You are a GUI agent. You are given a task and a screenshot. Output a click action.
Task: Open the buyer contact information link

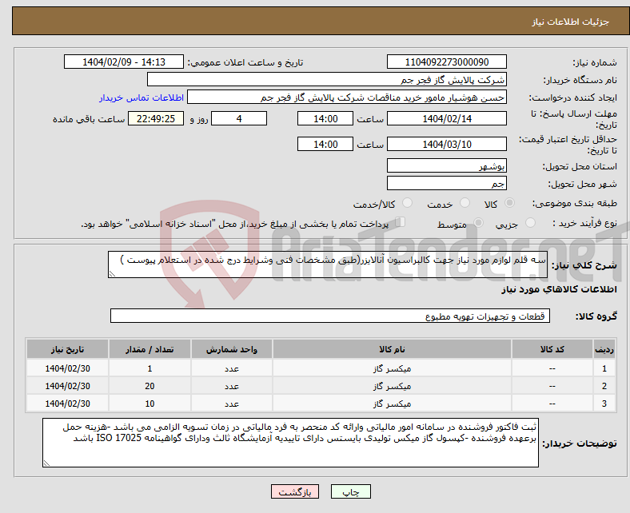click(x=142, y=97)
